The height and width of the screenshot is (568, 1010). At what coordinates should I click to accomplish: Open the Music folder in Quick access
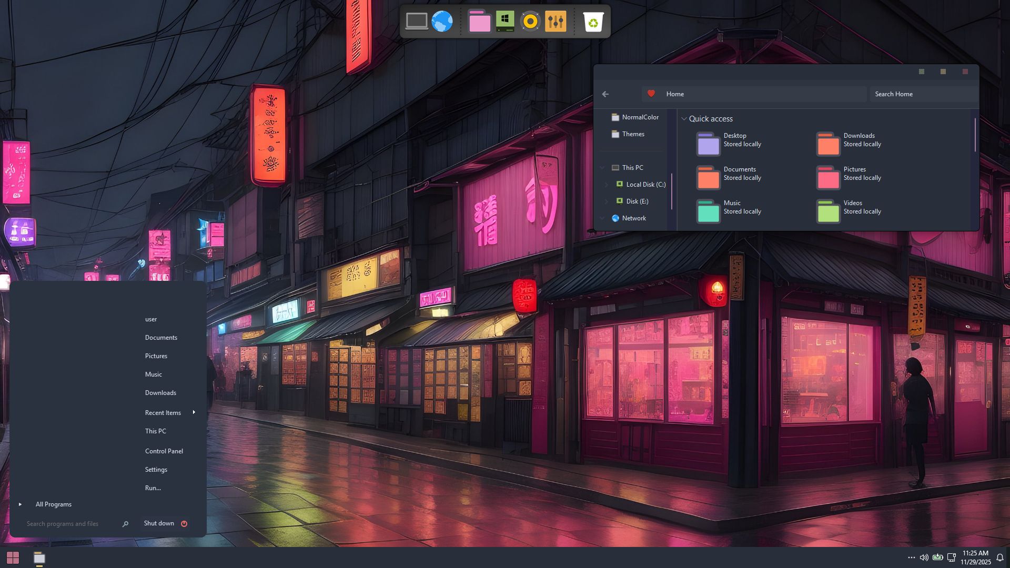(x=708, y=211)
